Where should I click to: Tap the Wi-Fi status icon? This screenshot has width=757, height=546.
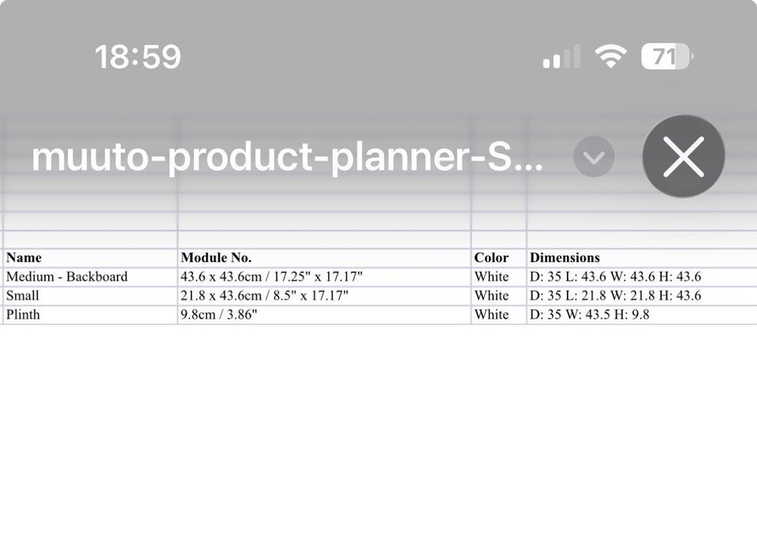coord(610,56)
